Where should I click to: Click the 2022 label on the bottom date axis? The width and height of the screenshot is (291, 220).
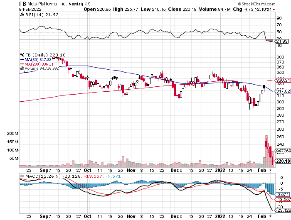click(220, 216)
